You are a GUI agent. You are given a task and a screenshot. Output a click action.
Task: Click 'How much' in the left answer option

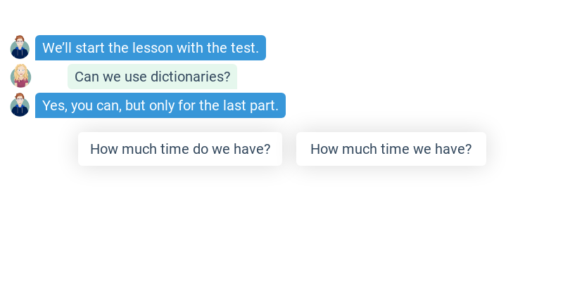tap(119, 149)
